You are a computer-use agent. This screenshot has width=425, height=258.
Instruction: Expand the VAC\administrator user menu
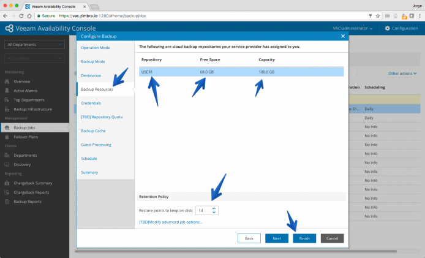(x=353, y=28)
